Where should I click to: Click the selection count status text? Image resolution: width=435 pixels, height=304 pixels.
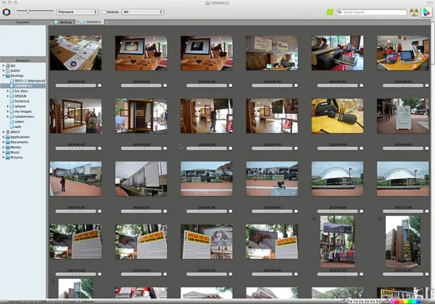tap(51, 302)
